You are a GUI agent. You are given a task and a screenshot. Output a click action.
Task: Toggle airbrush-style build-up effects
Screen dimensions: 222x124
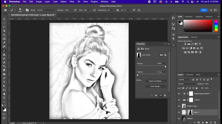(94, 10)
